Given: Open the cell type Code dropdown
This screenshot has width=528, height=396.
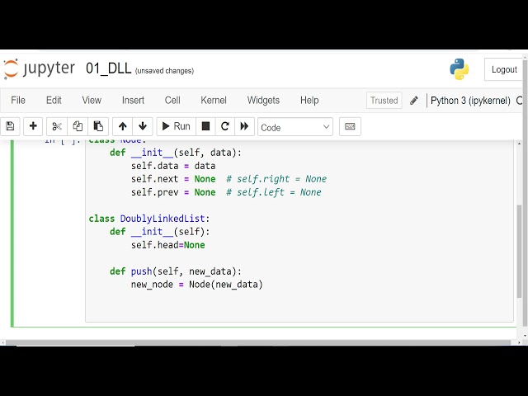Looking at the screenshot, I should point(295,127).
